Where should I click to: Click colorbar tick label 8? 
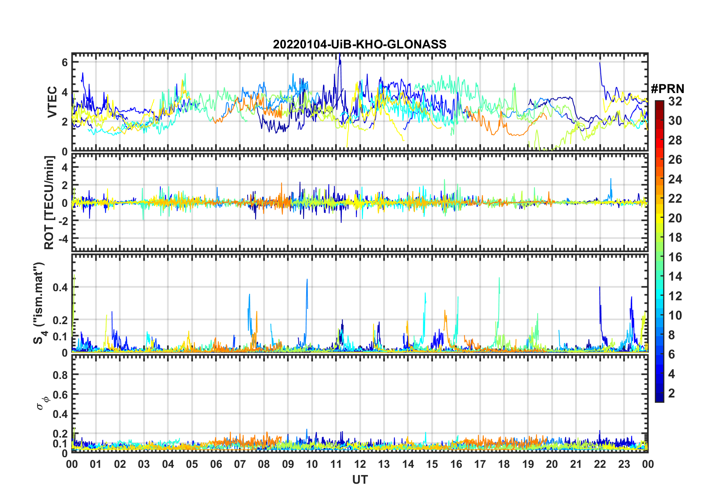(x=672, y=335)
